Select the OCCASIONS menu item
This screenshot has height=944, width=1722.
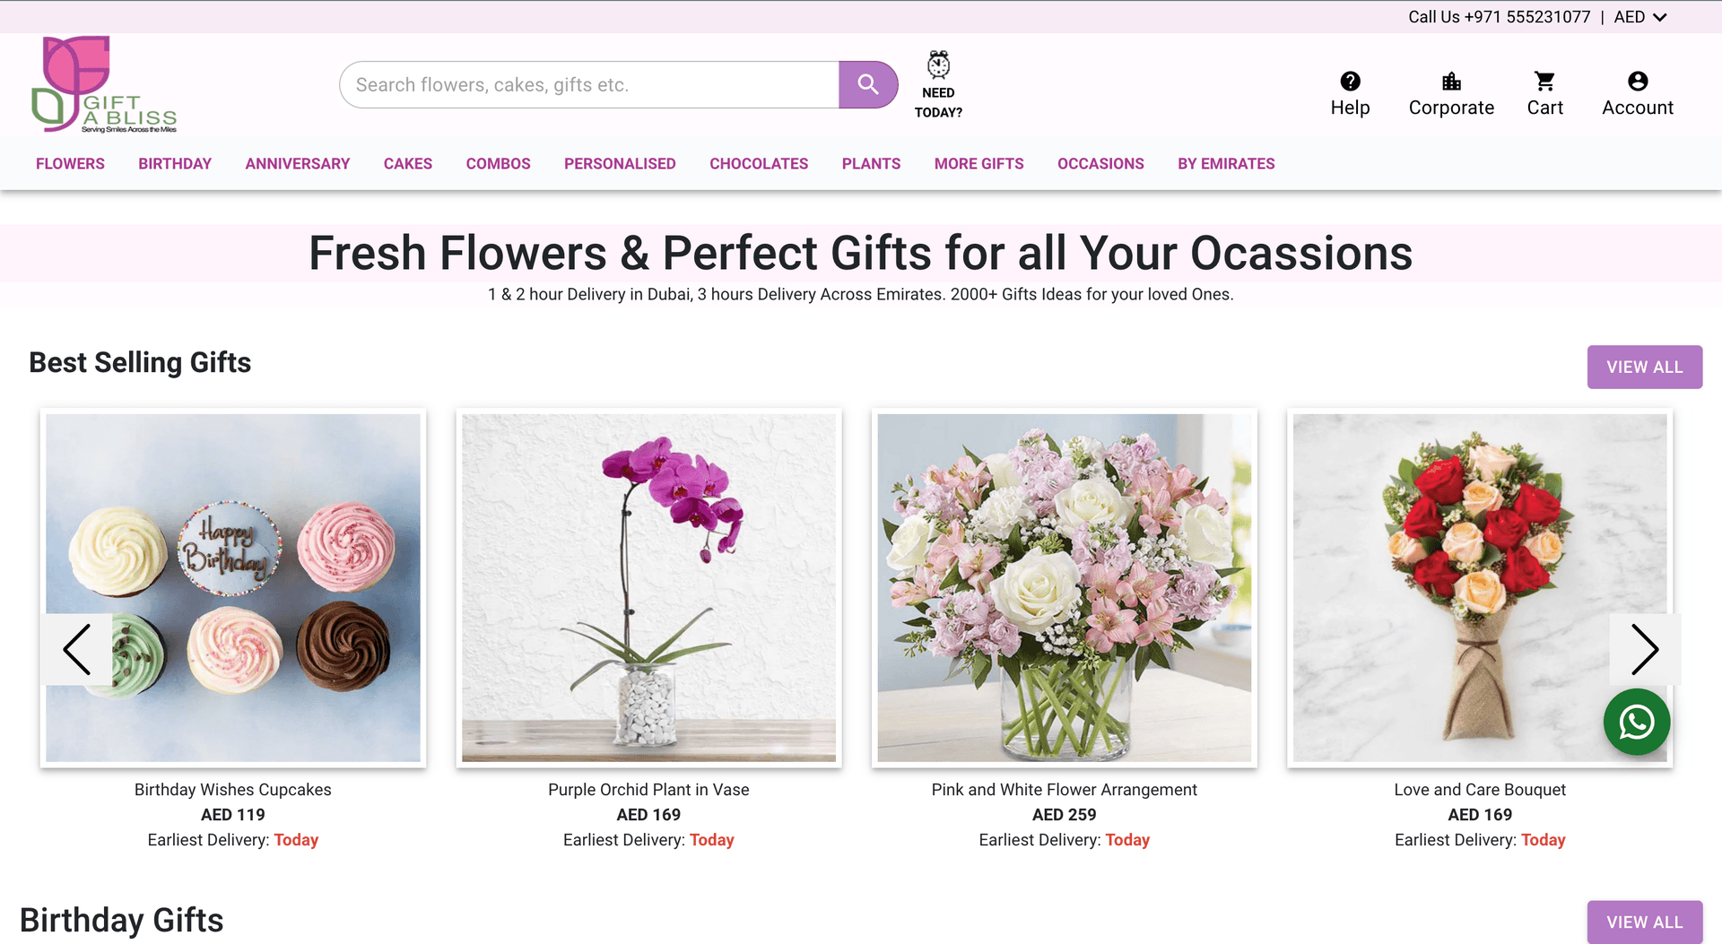tap(1100, 163)
